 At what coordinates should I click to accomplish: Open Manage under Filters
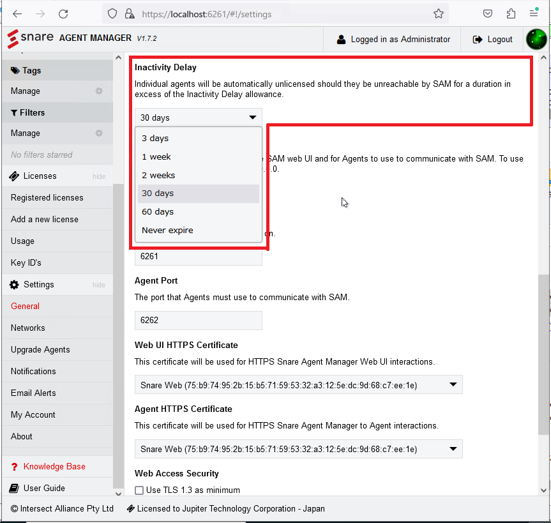(x=26, y=133)
